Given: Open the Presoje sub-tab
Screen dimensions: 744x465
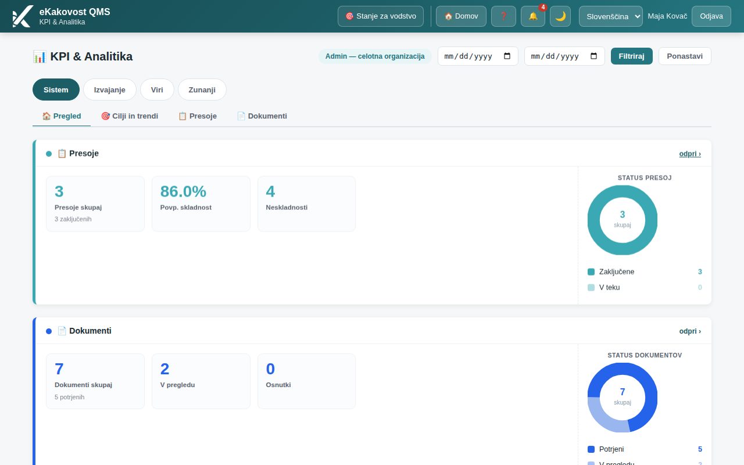Looking at the screenshot, I should (x=198, y=116).
